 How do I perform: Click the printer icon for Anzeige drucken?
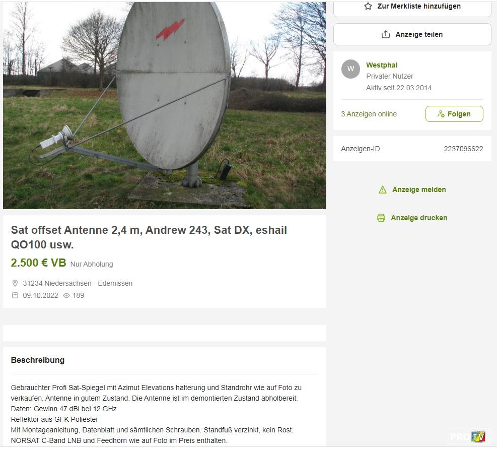tap(381, 218)
